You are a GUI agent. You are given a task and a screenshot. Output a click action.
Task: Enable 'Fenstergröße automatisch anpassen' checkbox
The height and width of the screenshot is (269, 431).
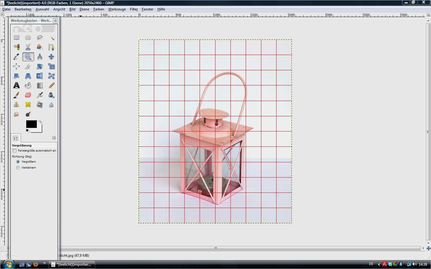point(14,151)
